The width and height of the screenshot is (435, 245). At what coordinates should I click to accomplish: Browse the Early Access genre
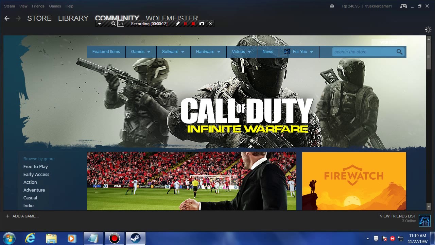pyautogui.click(x=36, y=174)
